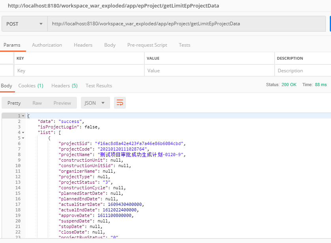331x243 pixels.
Task: Collapse the object fold arrow at line 5
Action: coord(23,138)
